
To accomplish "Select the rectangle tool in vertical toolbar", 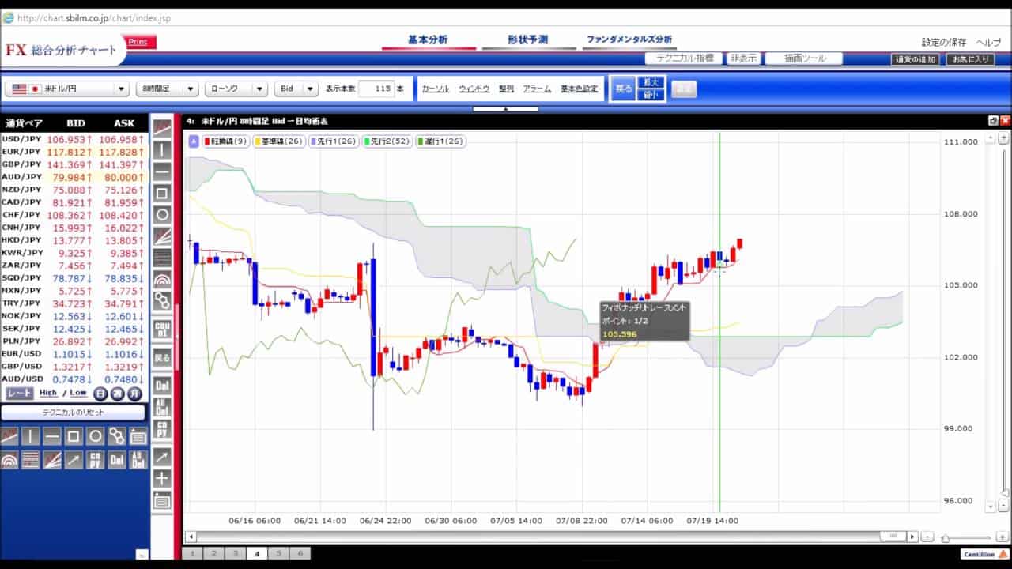I will click(x=162, y=193).
